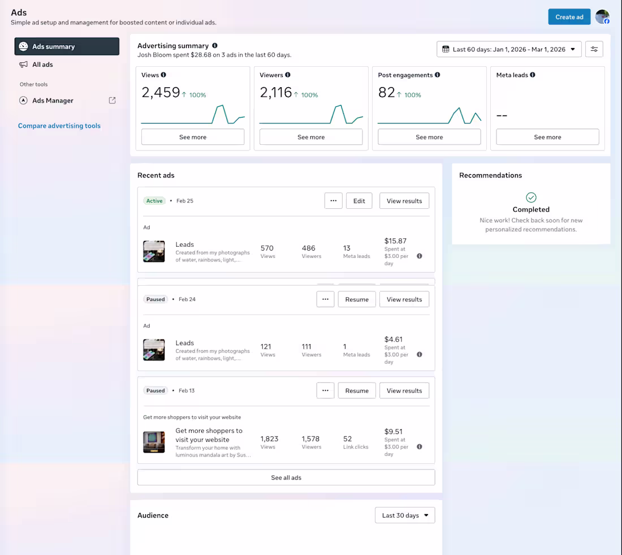Open more options for the Feb 25 ad
Screen dimensions: 622x555
click(333, 200)
